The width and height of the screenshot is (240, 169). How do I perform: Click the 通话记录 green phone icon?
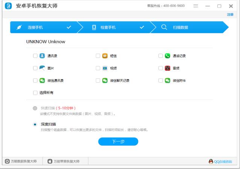point(167,56)
